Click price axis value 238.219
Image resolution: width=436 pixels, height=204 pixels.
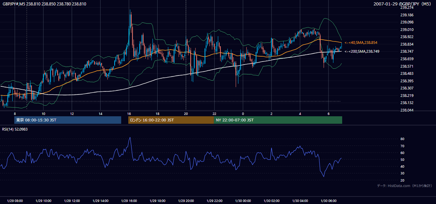pyautogui.click(x=407, y=96)
